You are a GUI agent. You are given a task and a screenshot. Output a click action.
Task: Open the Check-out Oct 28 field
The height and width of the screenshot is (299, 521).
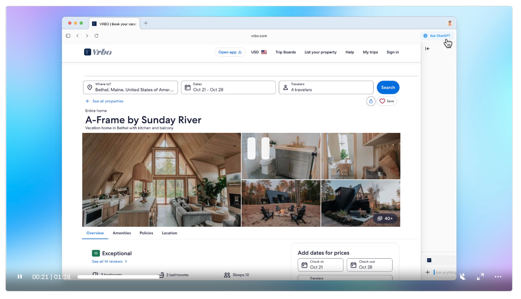370,265
